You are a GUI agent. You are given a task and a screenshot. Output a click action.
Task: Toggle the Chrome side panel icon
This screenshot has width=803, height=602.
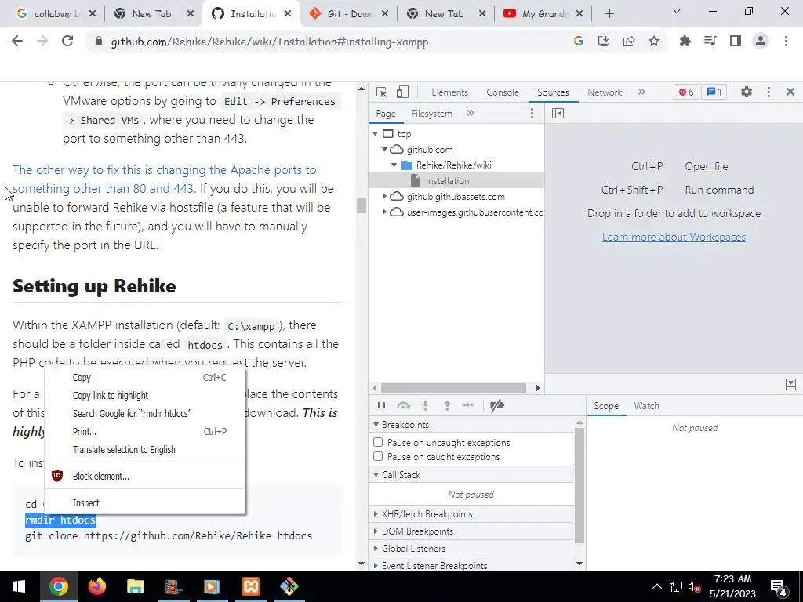[736, 42]
